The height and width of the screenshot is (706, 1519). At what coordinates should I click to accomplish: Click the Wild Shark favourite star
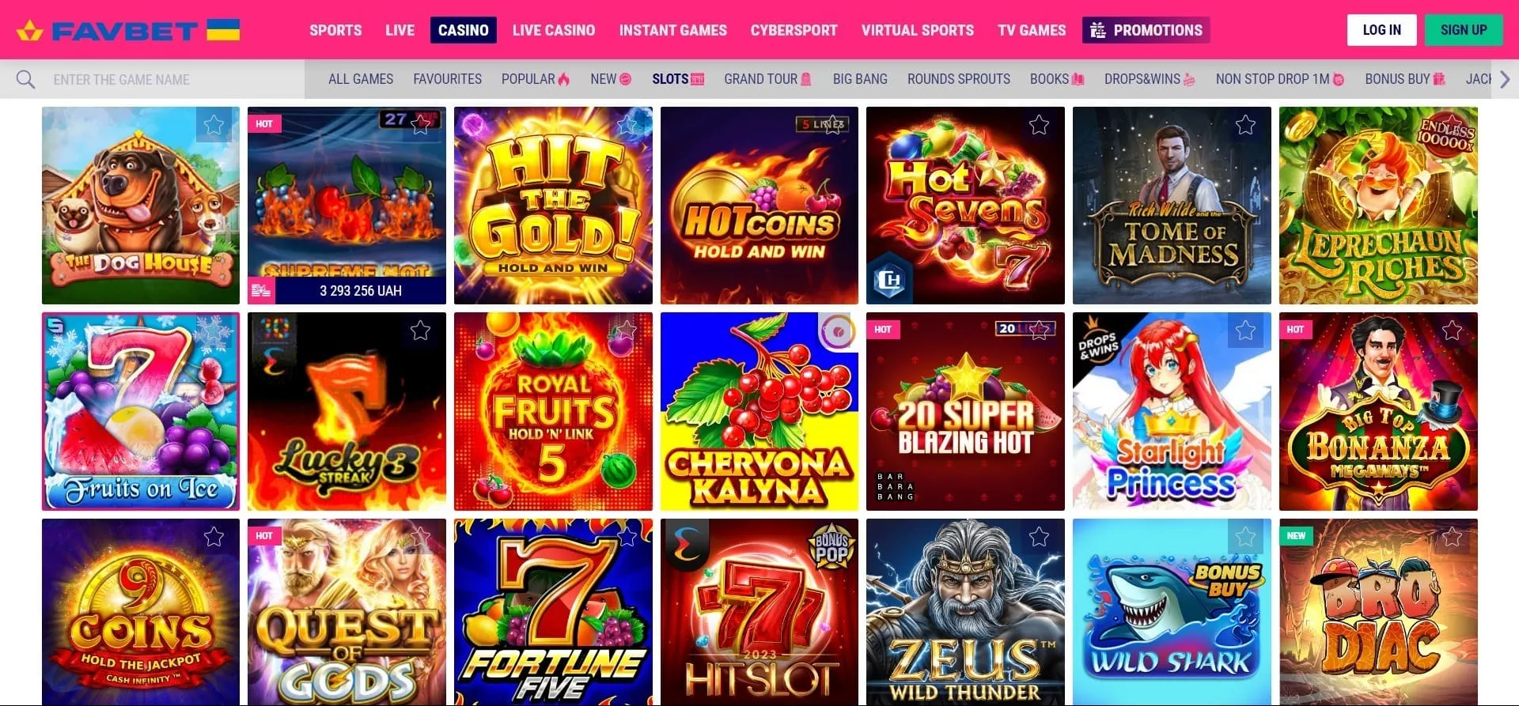1245,538
